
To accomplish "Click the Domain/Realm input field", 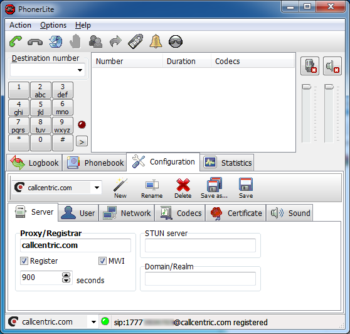I will 200,279.
